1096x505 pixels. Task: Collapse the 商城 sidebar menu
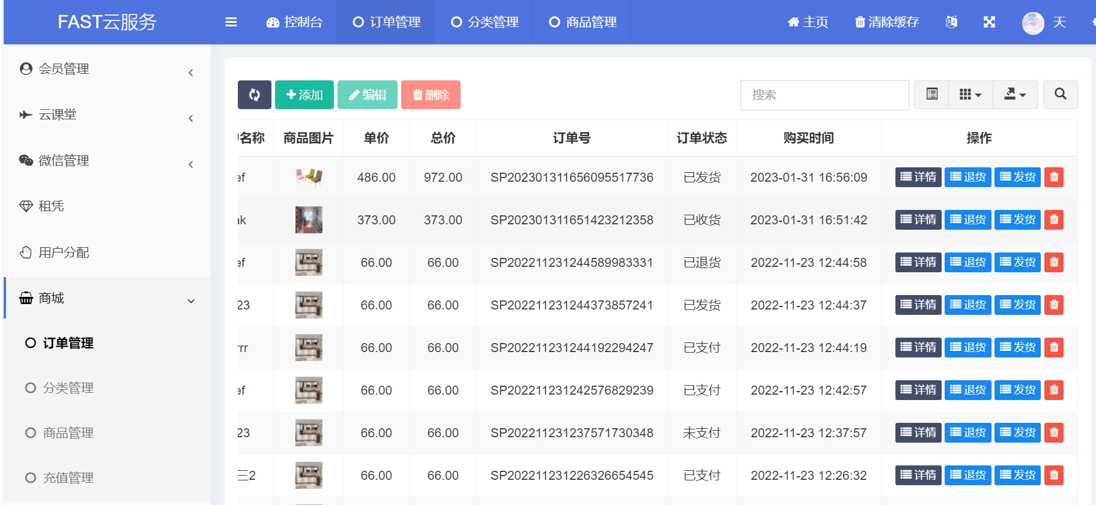[107, 298]
